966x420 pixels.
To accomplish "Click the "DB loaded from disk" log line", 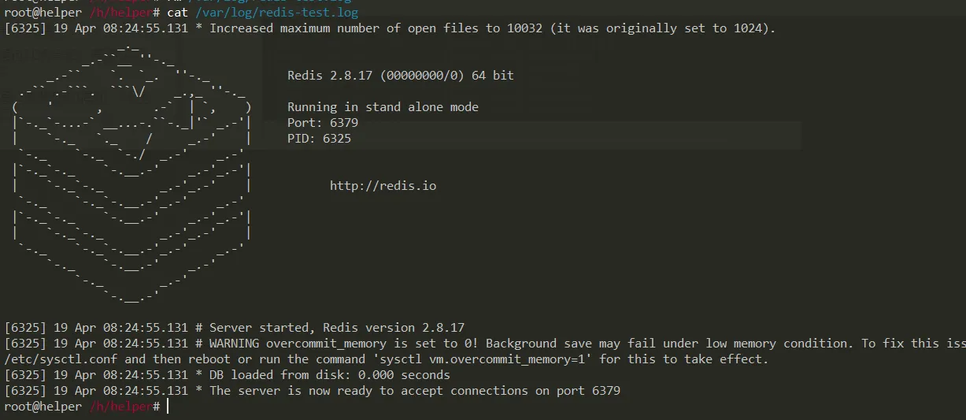I will 329,375.
